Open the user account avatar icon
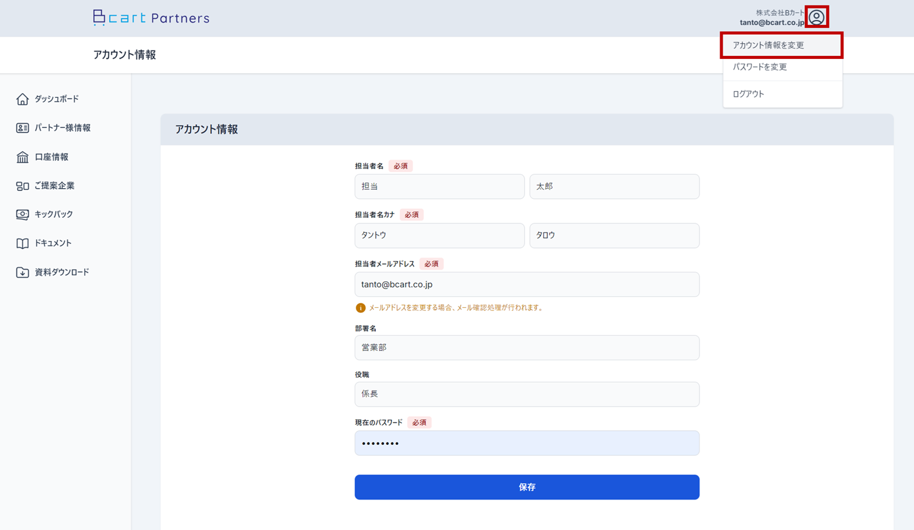914x530 pixels. [817, 17]
